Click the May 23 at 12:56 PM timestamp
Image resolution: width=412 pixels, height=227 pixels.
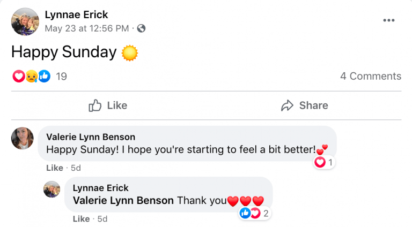click(87, 28)
